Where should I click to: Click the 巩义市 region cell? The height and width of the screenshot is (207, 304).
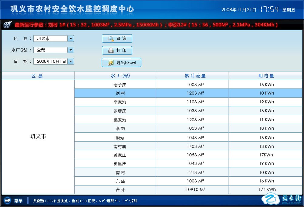(x=38, y=137)
